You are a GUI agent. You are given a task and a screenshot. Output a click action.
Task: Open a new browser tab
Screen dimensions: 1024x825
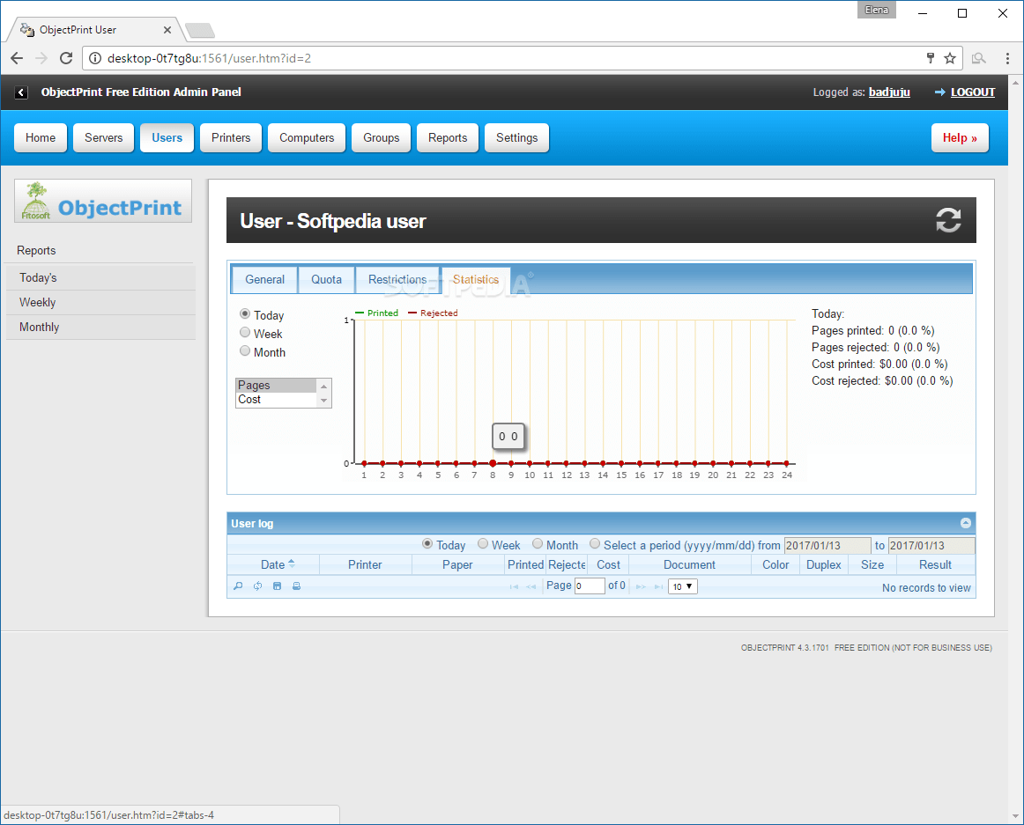click(200, 30)
